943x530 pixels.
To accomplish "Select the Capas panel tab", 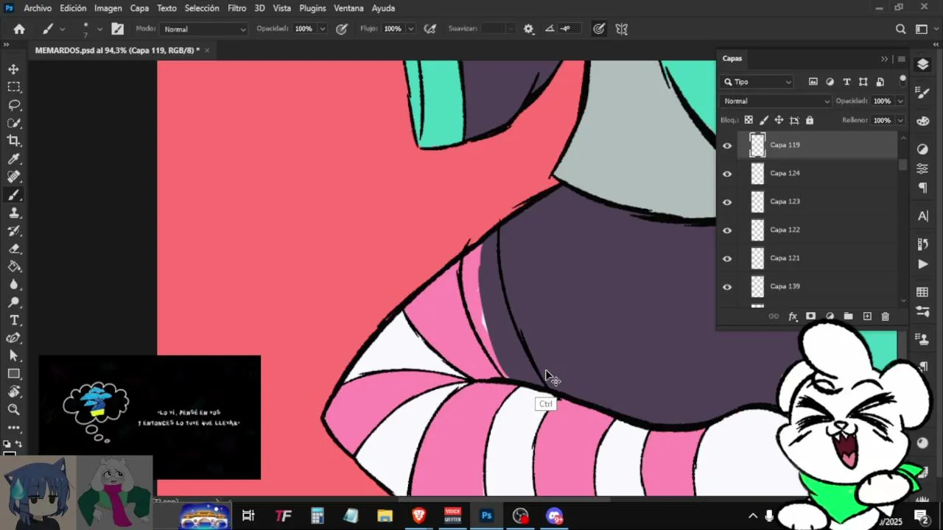I will [732, 58].
